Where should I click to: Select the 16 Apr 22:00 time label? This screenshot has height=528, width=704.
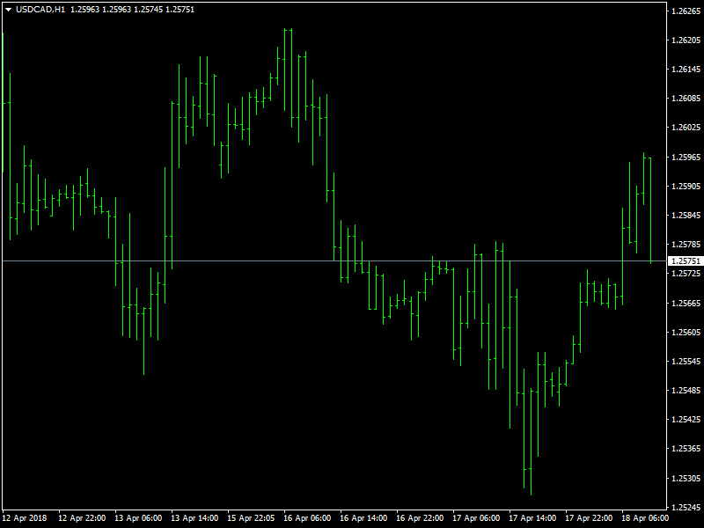[x=421, y=518]
